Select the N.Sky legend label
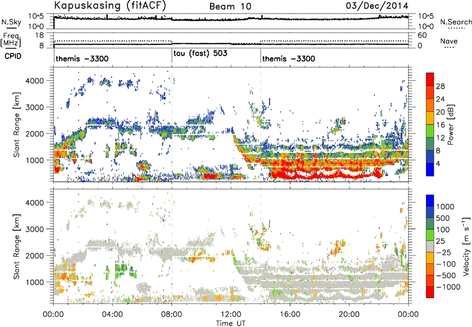 tap(11, 22)
